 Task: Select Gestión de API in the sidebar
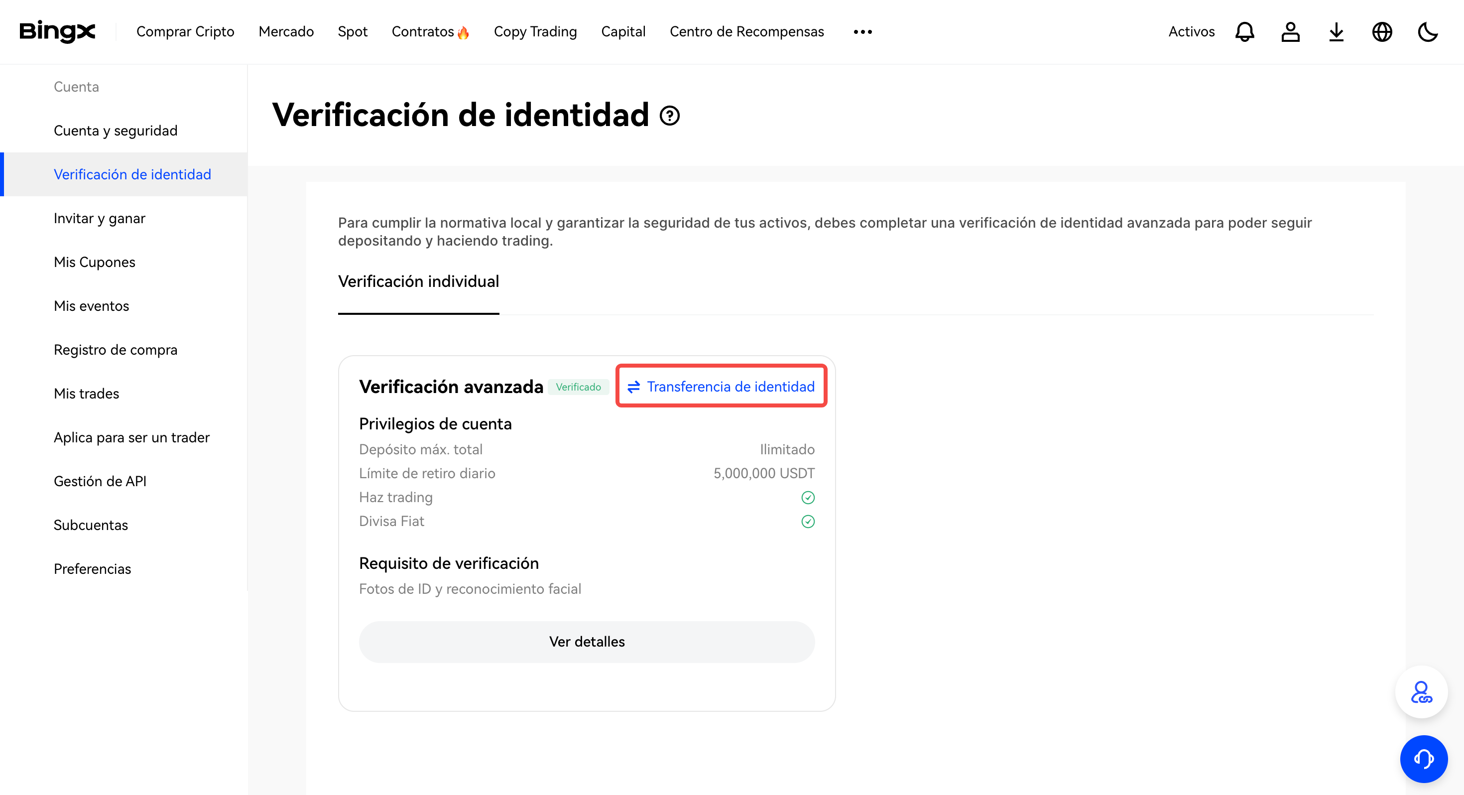[x=100, y=481]
